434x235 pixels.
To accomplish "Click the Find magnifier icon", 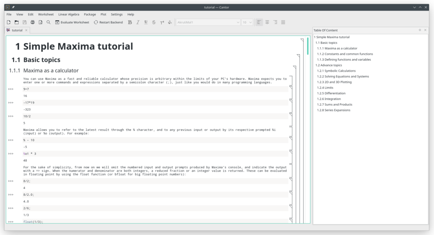I will tap(48, 22).
